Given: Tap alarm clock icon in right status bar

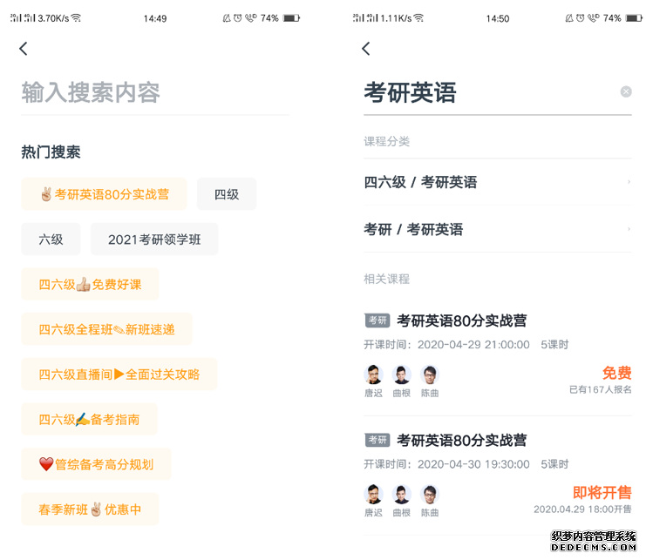Looking at the screenshot, I should 580,18.
